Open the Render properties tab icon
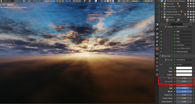Image resolution: width=195 pixels, height=104 pixels. [157, 34]
